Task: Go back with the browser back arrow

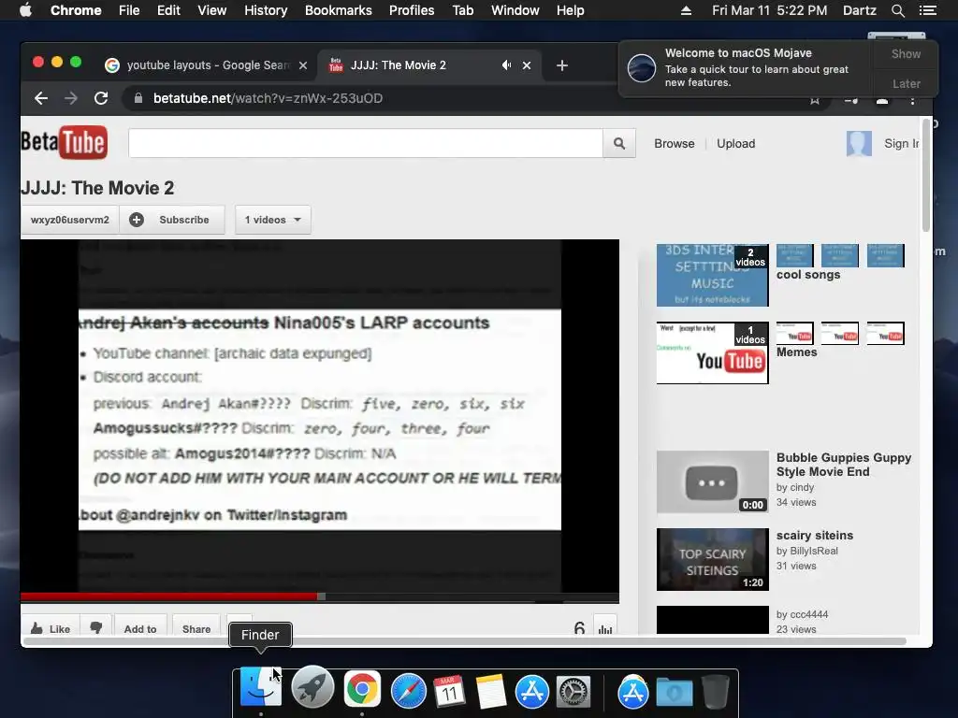Action: (41, 98)
